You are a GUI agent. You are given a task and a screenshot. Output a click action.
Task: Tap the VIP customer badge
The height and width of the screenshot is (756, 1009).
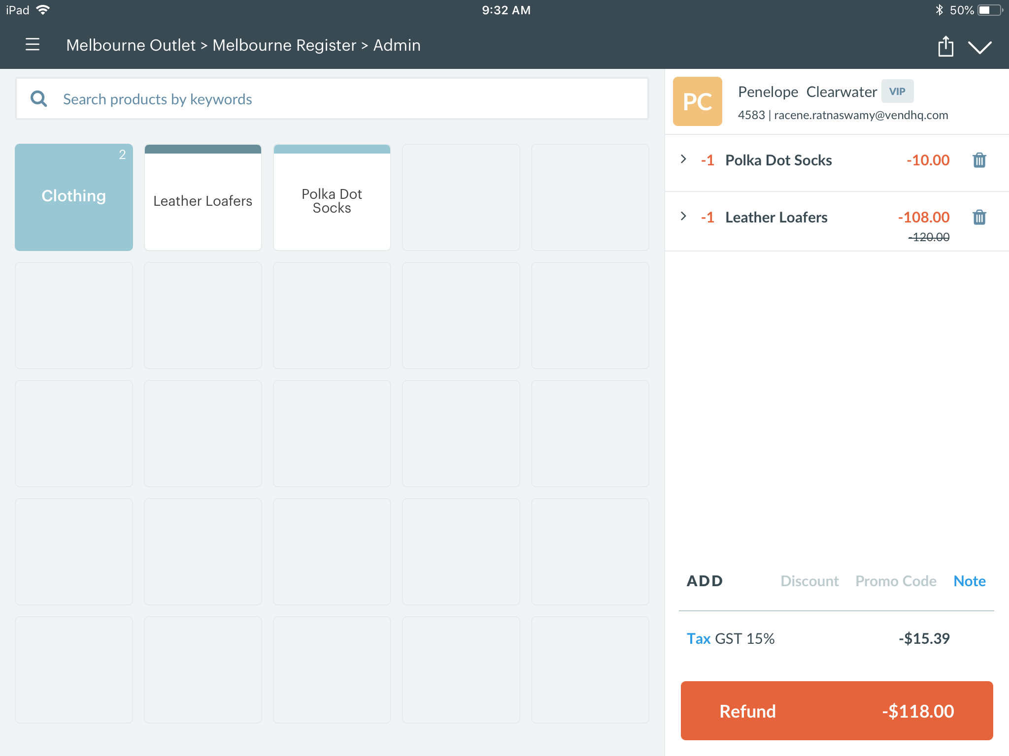(x=897, y=92)
